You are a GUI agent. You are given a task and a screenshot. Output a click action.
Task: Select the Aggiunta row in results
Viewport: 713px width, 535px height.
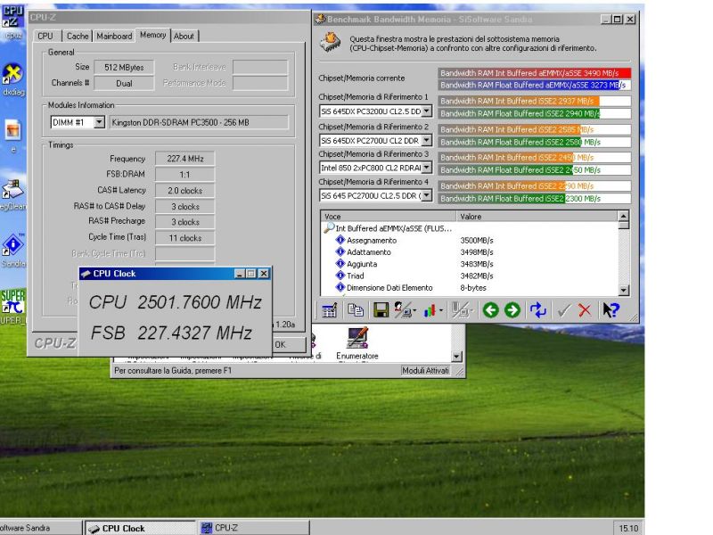point(470,264)
